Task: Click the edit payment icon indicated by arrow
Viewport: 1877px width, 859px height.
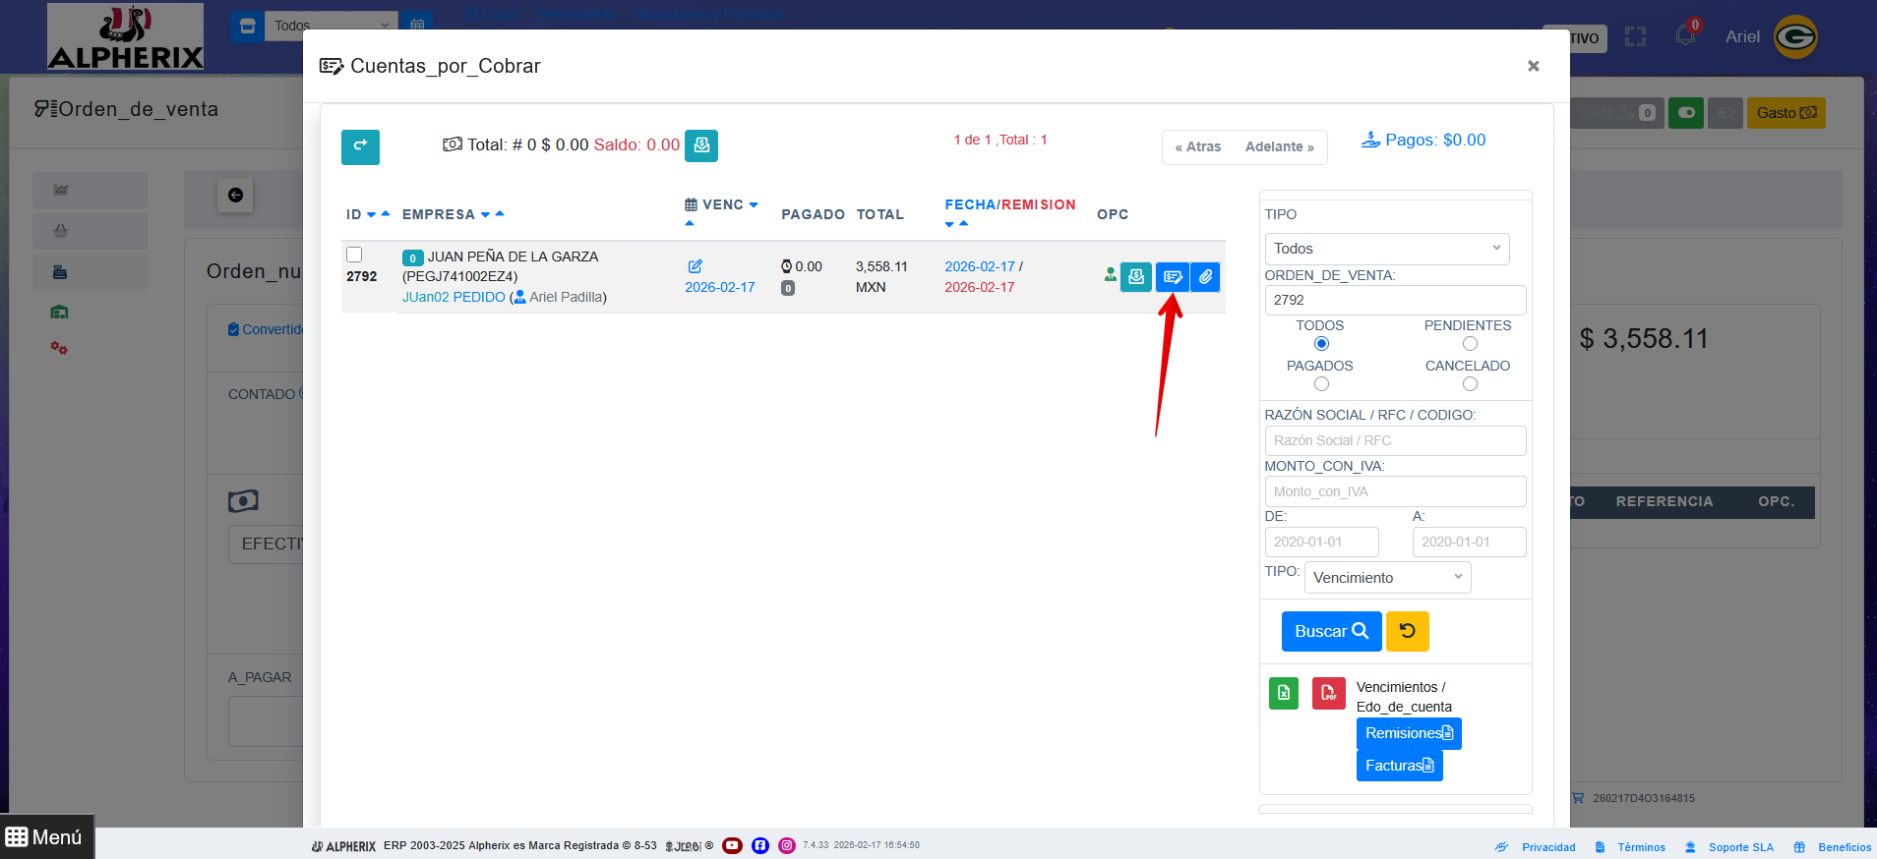Action: coord(1172,277)
